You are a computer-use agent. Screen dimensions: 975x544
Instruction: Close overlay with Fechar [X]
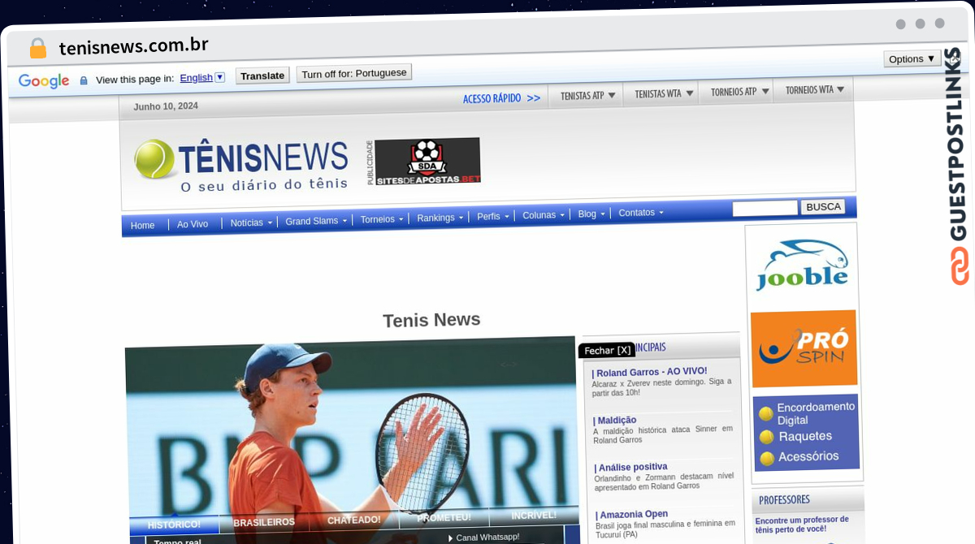607,351
